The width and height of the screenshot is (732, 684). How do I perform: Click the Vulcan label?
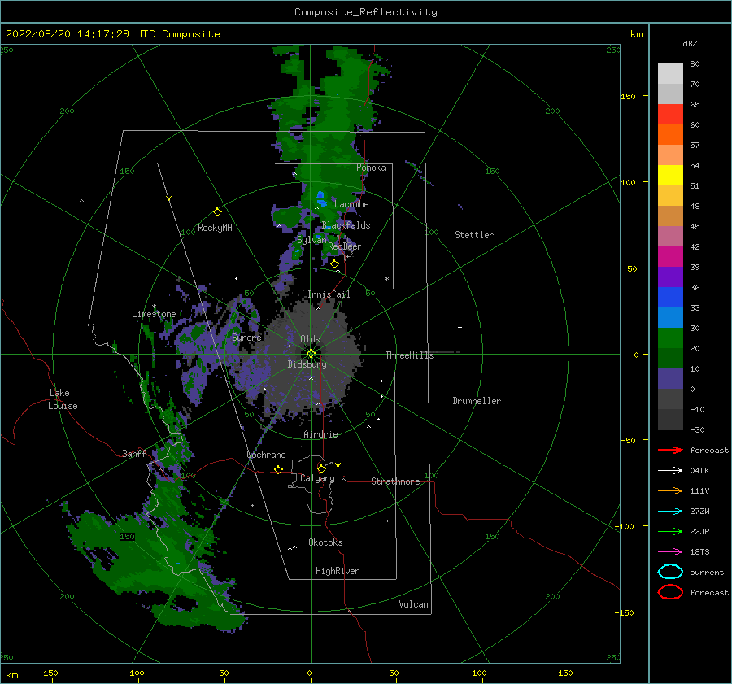pyautogui.click(x=413, y=604)
